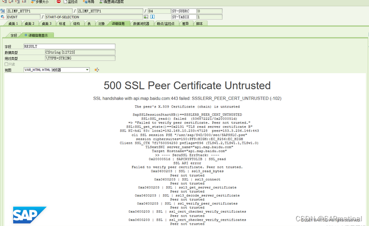Click the line mentioning ssl3_connect

(x=187, y=180)
